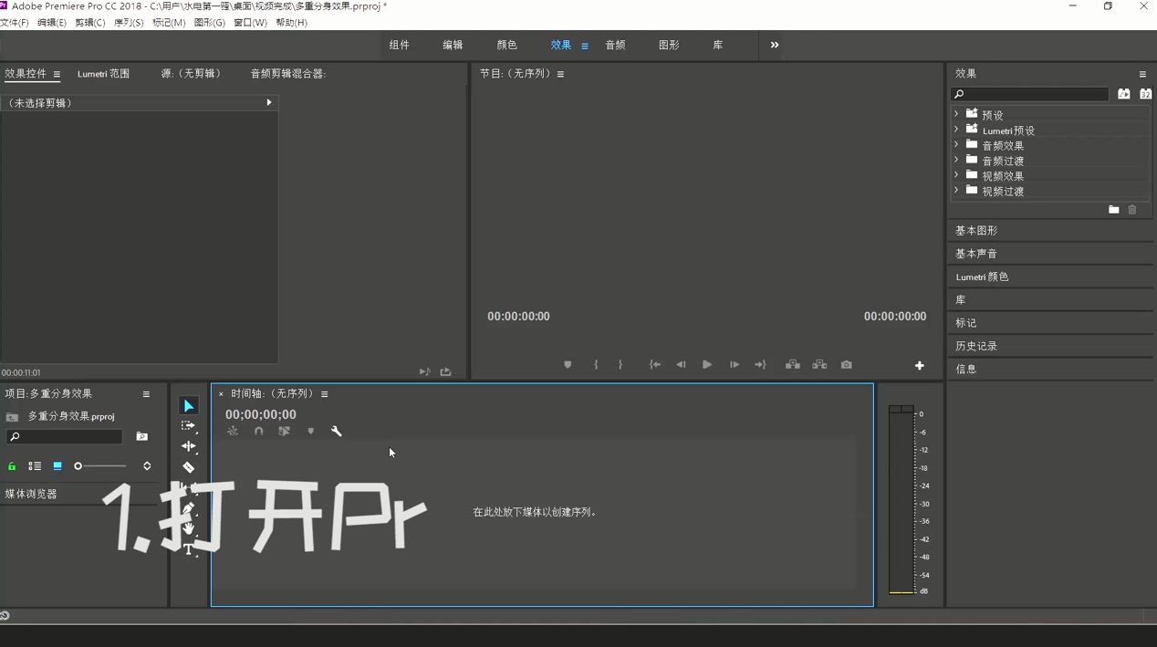Image resolution: width=1157 pixels, height=647 pixels.
Task: Open timeline display settings wrench
Action: tap(336, 431)
